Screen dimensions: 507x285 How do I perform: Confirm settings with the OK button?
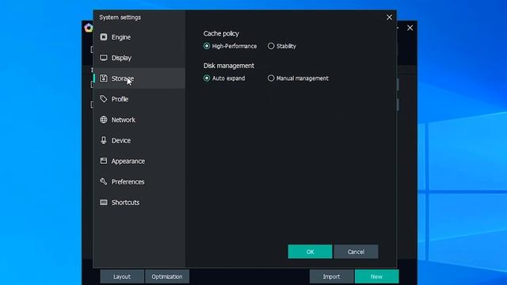coord(310,252)
